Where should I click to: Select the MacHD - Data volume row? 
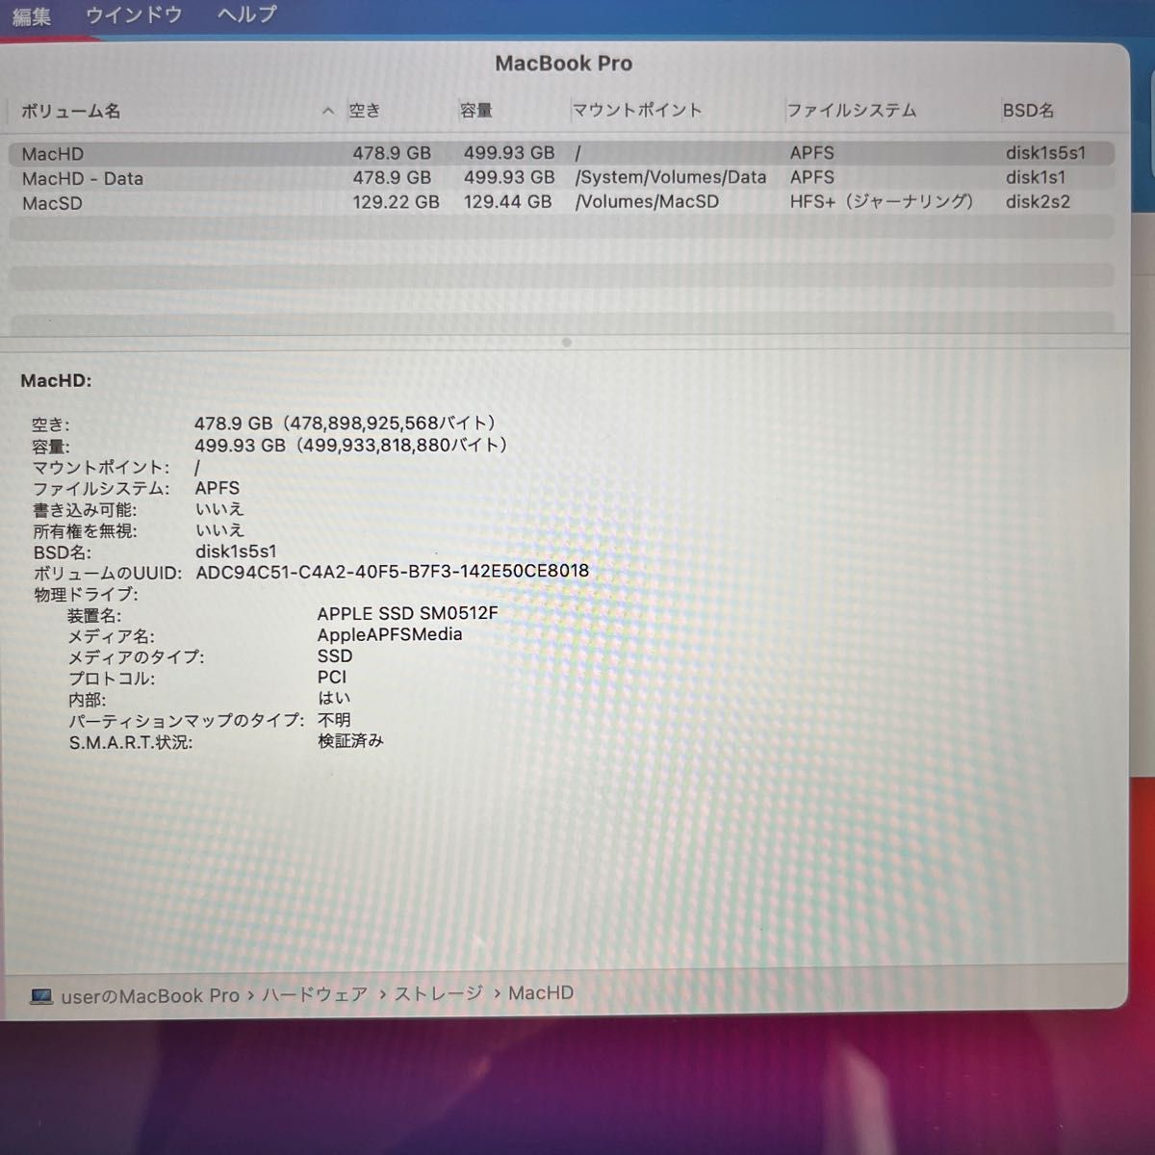coord(561,178)
